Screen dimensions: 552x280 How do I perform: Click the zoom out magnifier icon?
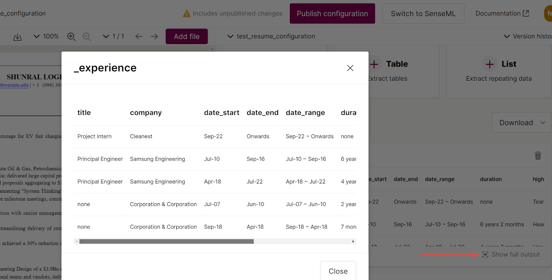pyautogui.click(x=87, y=37)
